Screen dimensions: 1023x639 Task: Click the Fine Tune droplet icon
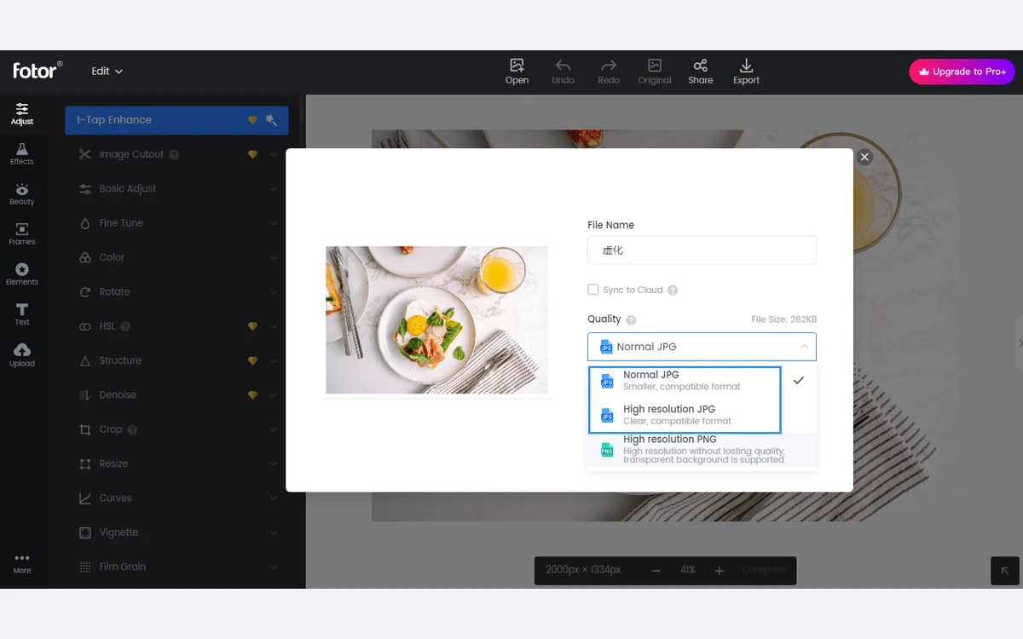click(84, 223)
